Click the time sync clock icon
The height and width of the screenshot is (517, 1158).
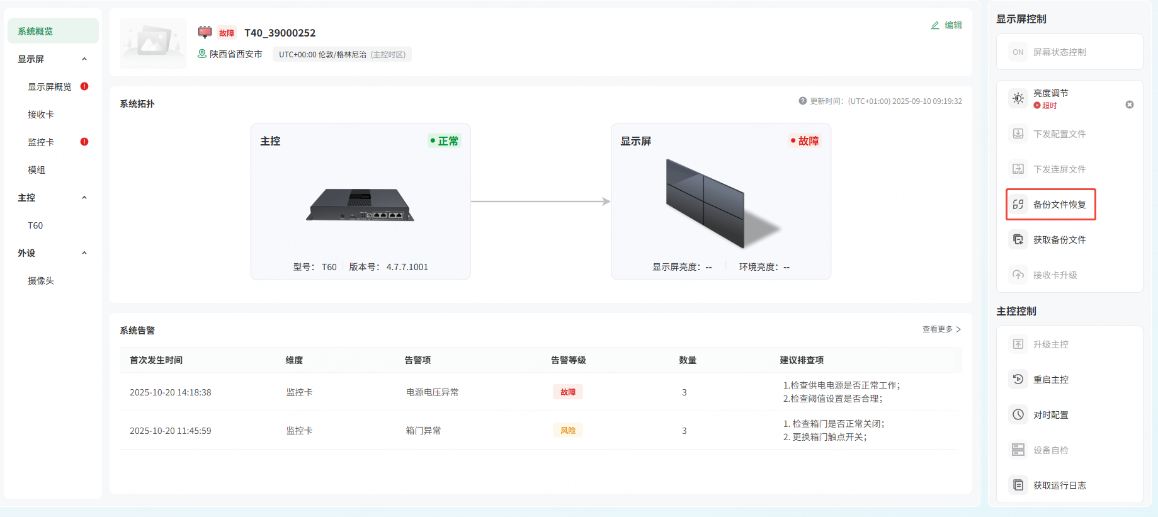(x=1018, y=414)
